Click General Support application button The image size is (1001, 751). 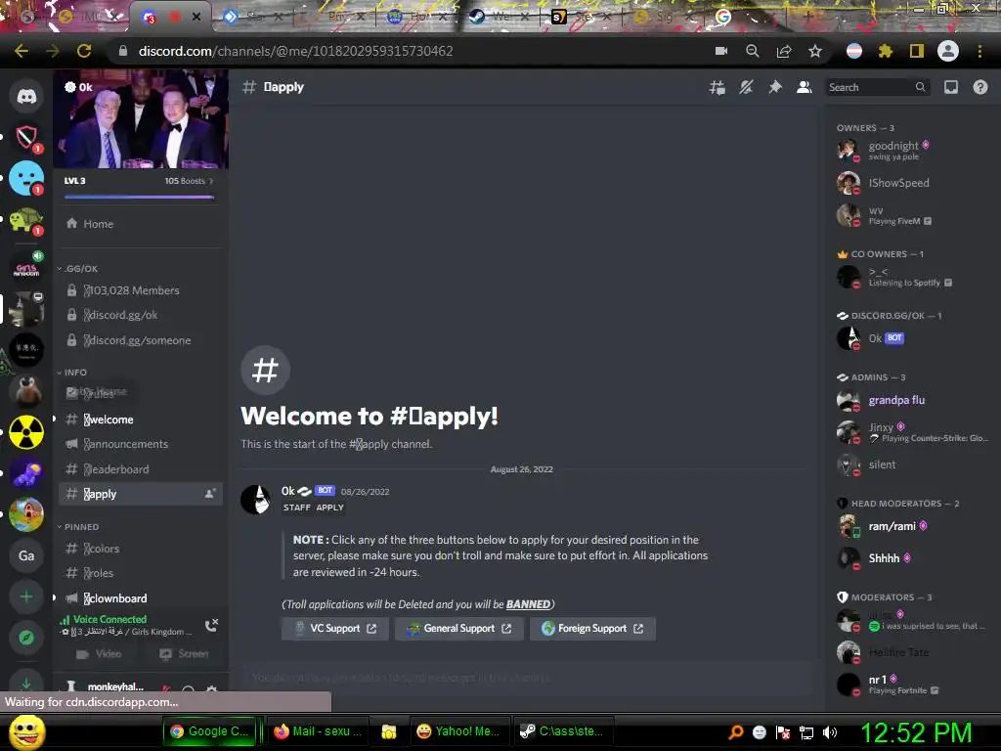tap(459, 629)
